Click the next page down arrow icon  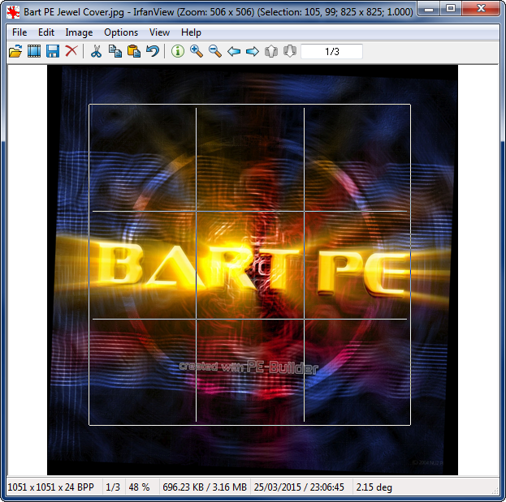pos(290,51)
